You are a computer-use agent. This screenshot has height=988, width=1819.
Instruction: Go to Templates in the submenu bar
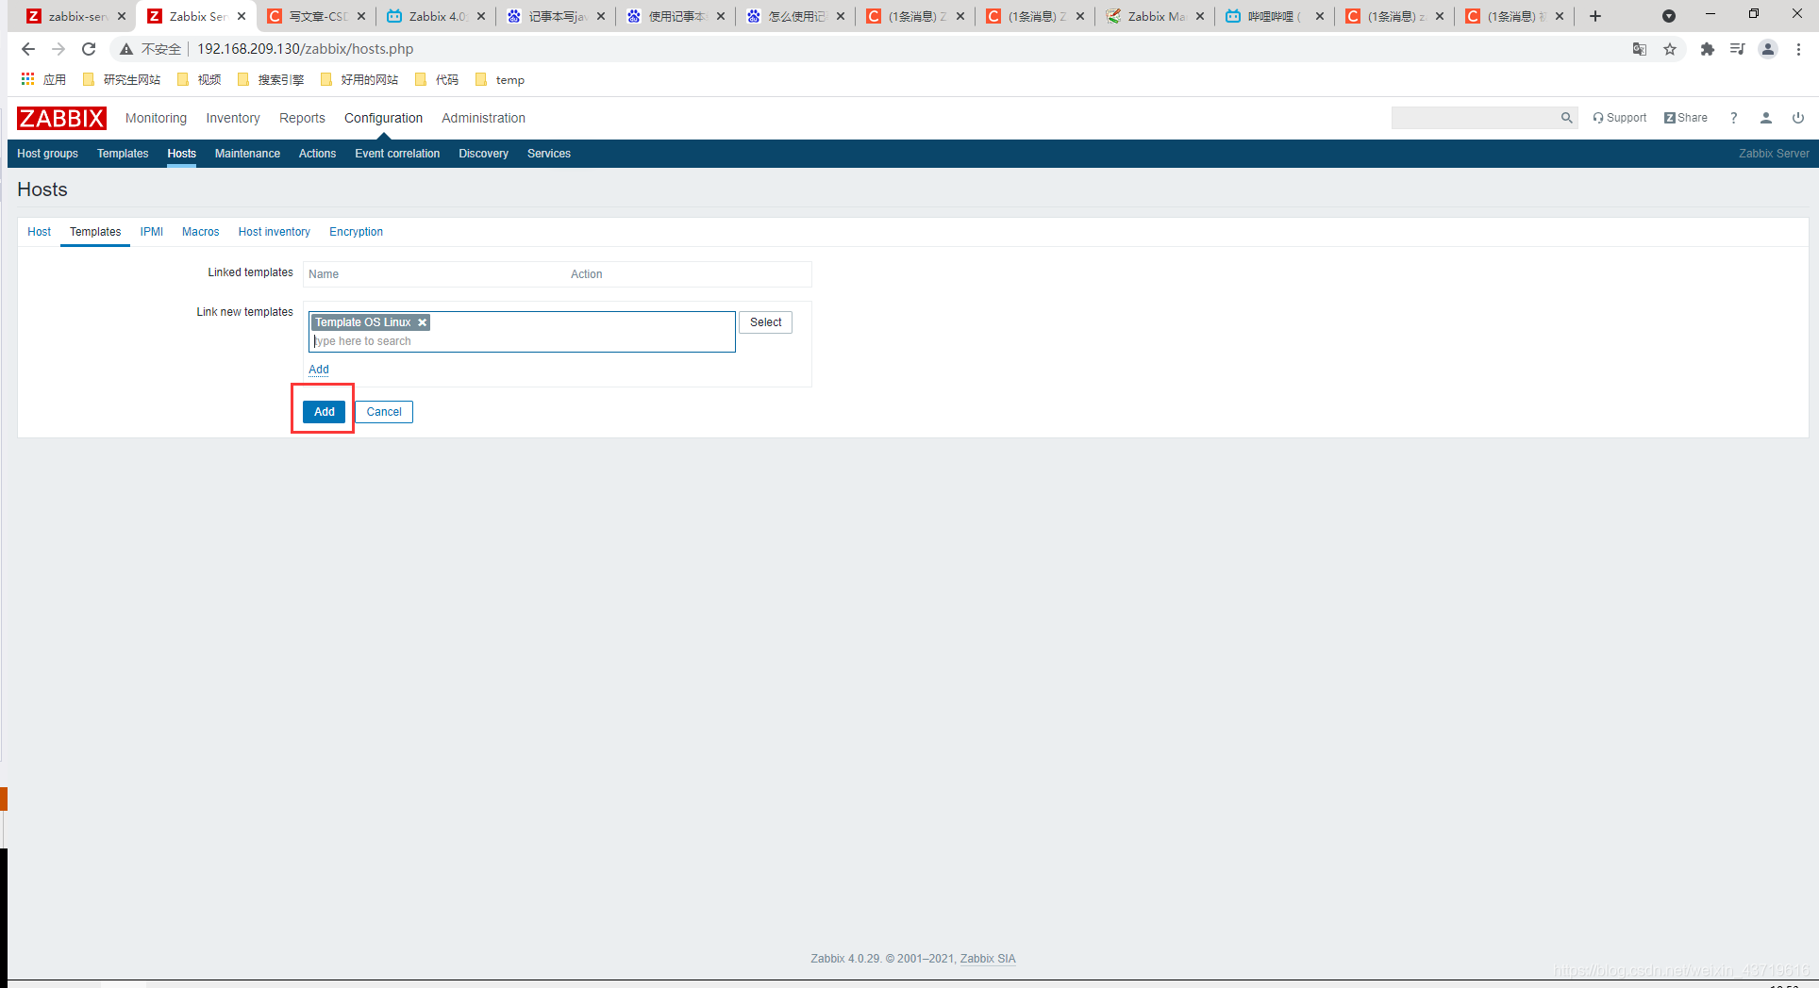(x=123, y=154)
